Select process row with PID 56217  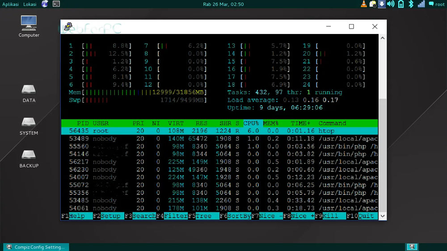[219, 162]
